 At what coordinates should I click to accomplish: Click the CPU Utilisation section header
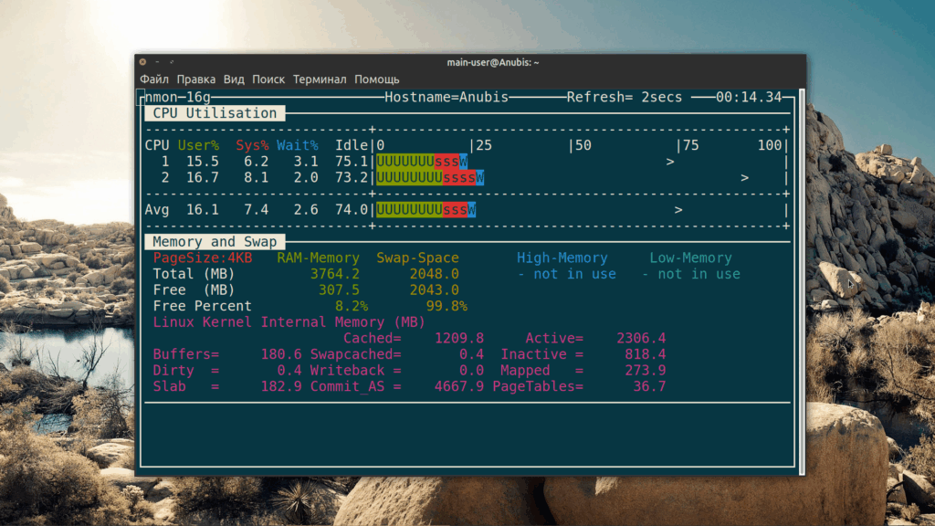click(215, 113)
